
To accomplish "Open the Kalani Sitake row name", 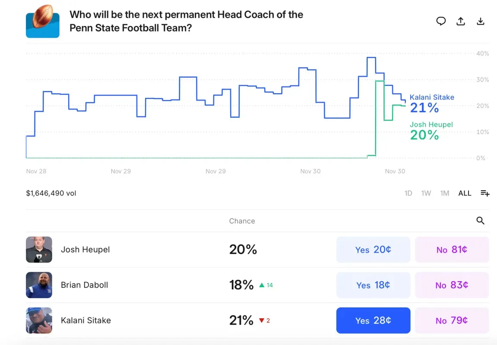I will point(86,320).
